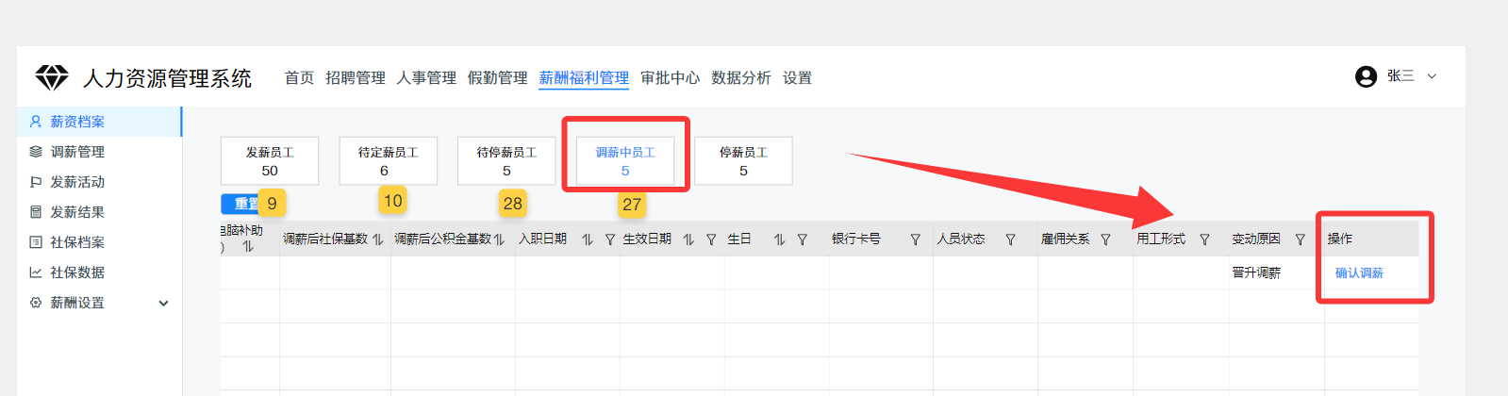Open the 设置 menu
The image size is (1508, 396).
[x=797, y=77]
